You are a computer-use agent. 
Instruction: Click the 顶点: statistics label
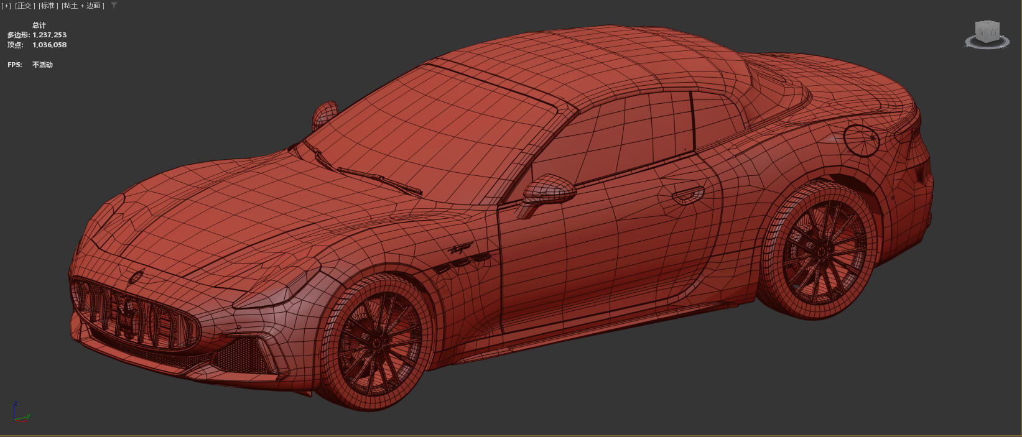[x=15, y=45]
